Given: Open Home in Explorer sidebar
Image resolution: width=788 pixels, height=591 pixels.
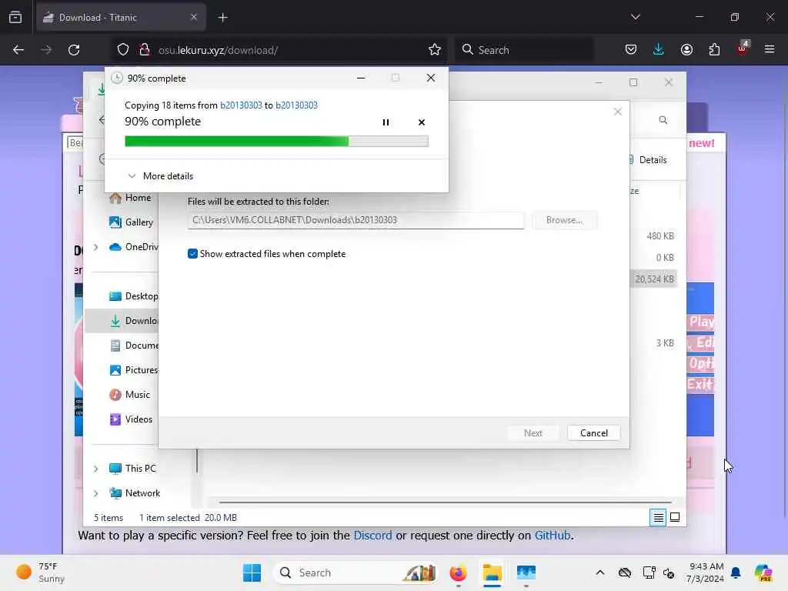Looking at the screenshot, I should pyautogui.click(x=130, y=198).
